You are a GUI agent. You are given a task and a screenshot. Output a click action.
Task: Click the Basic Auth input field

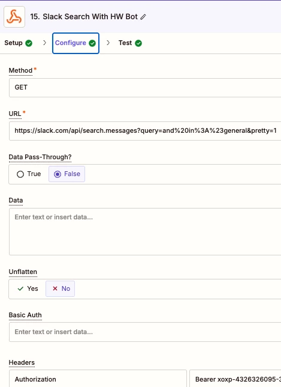point(145,332)
